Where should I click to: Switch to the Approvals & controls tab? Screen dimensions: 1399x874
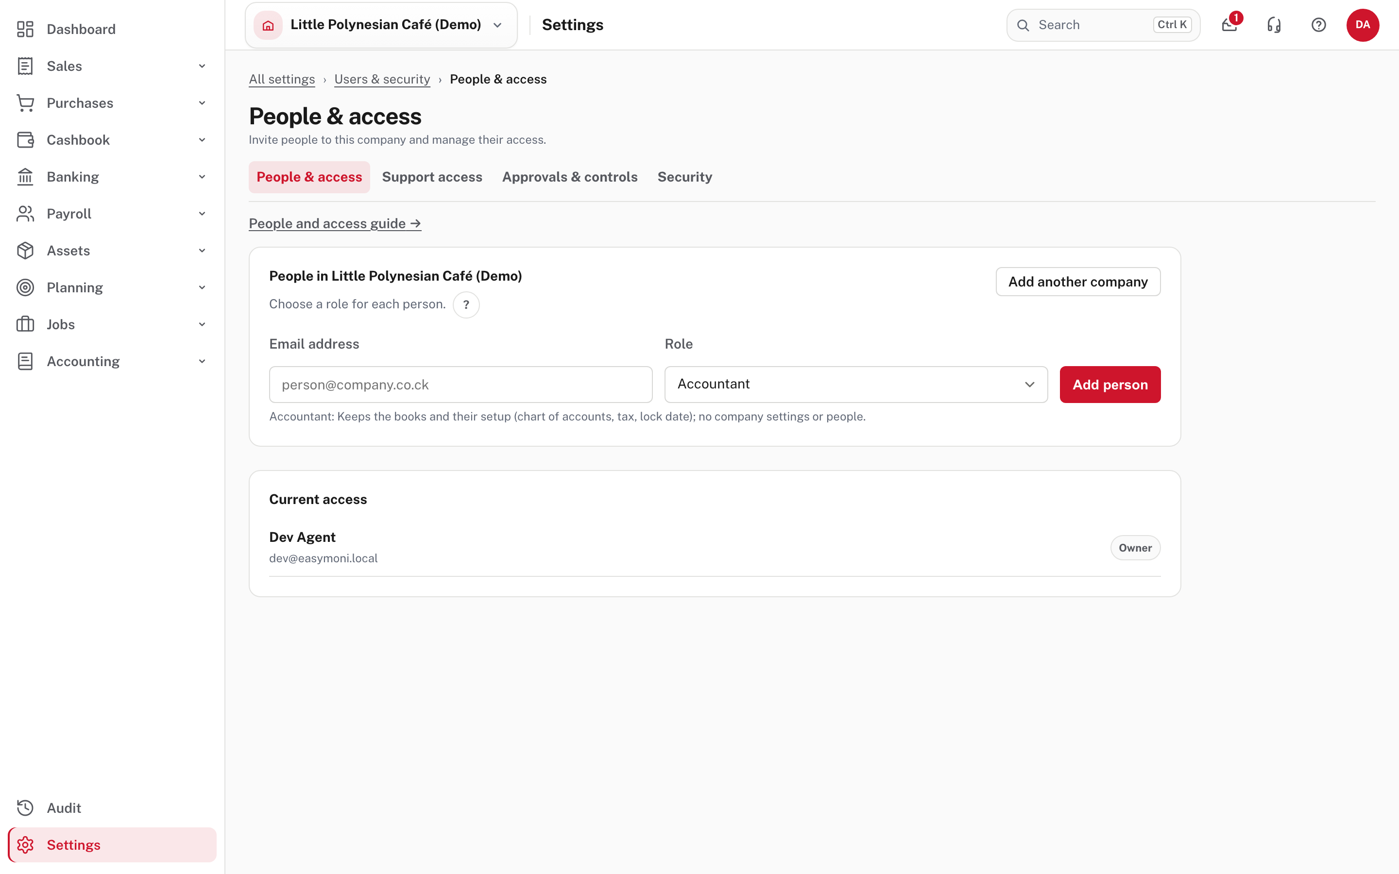coord(569,177)
